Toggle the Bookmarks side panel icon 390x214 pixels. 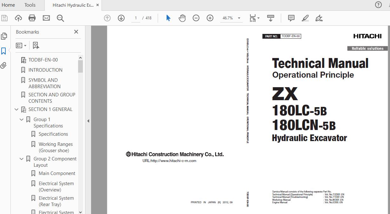4,51
